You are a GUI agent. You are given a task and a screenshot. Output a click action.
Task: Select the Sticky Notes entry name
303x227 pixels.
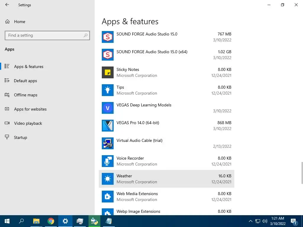point(128,69)
